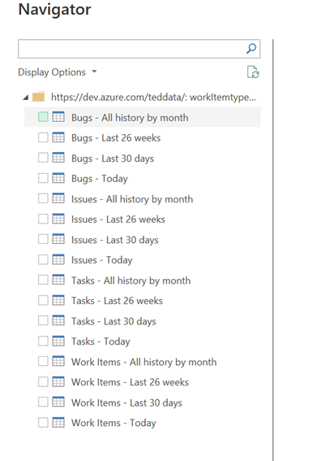Select "Work Items - Last 26 weeks" text
This screenshot has width=313, height=461.
(131, 382)
